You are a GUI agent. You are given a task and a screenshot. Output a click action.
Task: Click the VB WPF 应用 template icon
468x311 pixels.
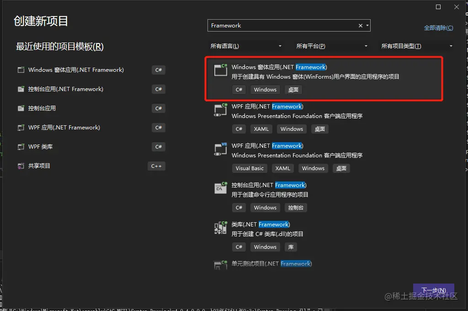pos(221,149)
